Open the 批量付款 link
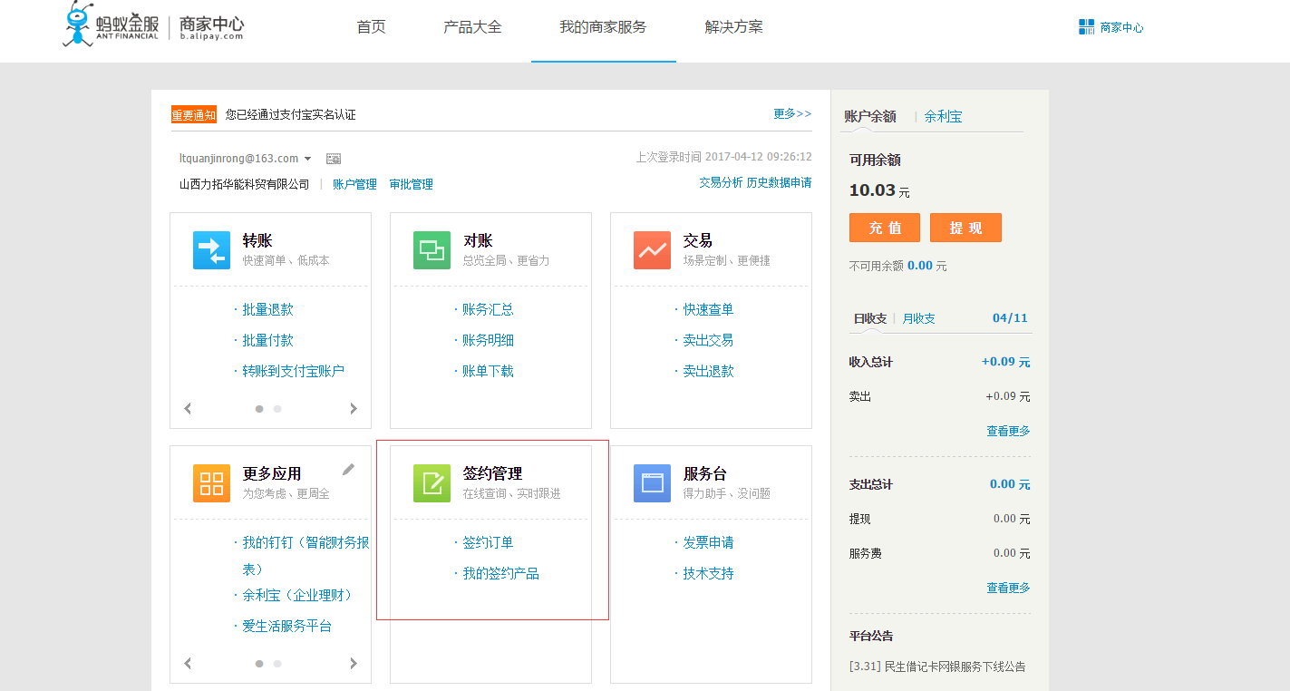Screen dimensions: 1290x691 pos(267,340)
